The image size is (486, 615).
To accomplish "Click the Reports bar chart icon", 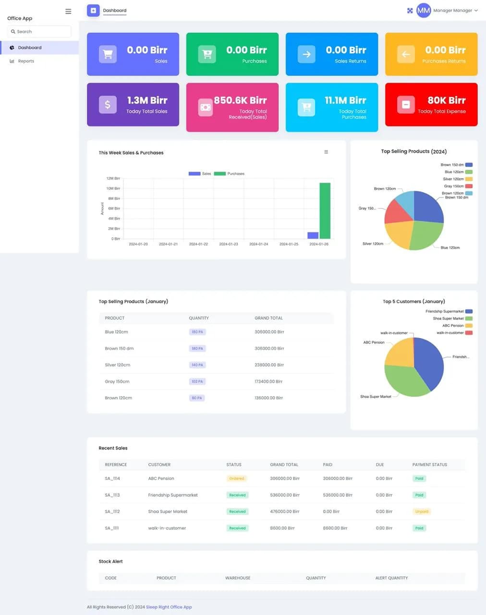I will pyautogui.click(x=12, y=61).
